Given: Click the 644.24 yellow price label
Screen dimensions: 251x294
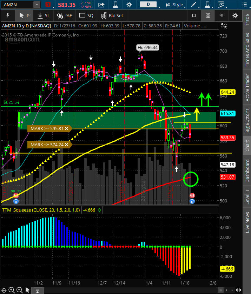Looking at the screenshot, I should [x=227, y=92].
